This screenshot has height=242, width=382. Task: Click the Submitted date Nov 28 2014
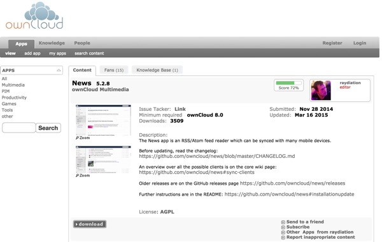316,109
